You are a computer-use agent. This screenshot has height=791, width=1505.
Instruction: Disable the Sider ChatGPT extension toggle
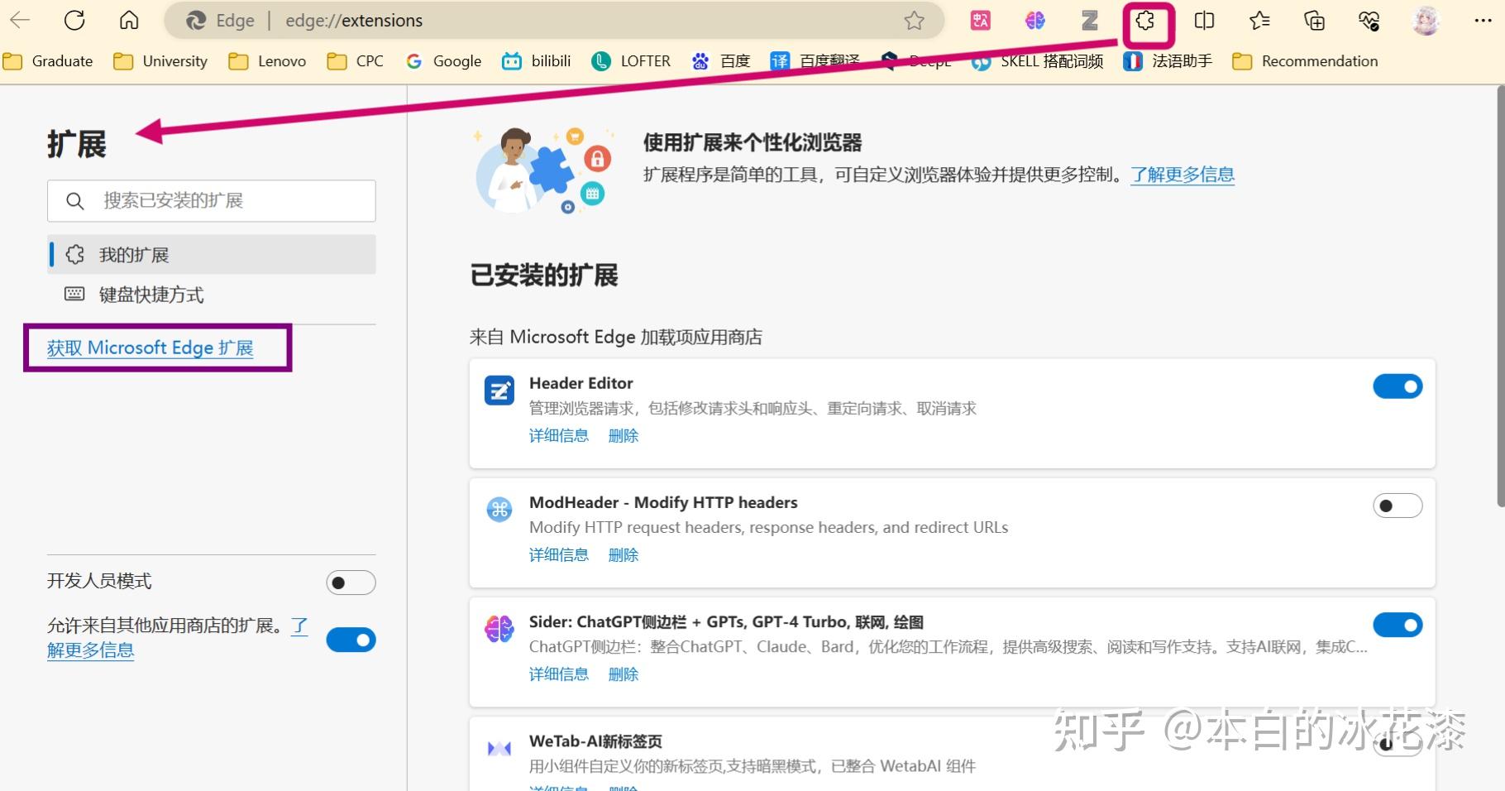(1397, 625)
